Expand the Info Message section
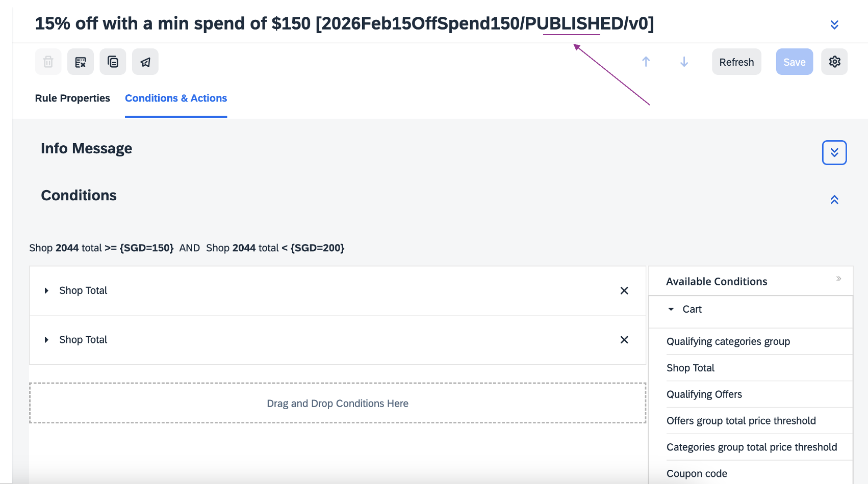868x484 pixels. pyautogui.click(x=834, y=153)
